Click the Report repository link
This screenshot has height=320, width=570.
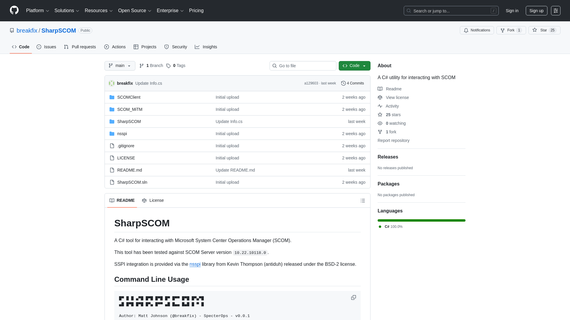pyautogui.click(x=393, y=140)
